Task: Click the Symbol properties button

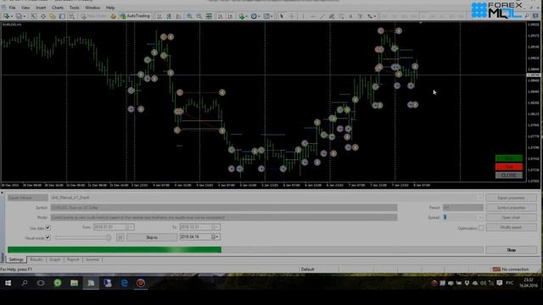Action: point(511,208)
